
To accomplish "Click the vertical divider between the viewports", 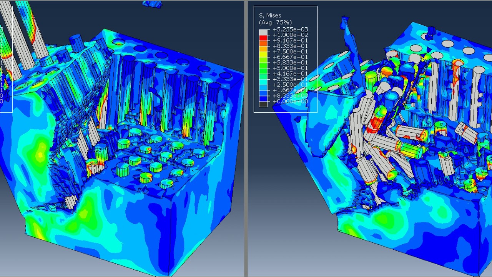I will click(246, 138).
